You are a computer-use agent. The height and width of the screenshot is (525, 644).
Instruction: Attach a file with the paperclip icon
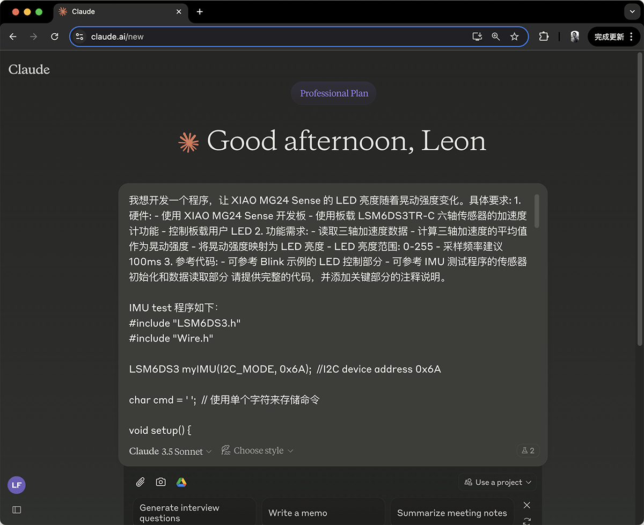click(140, 482)
